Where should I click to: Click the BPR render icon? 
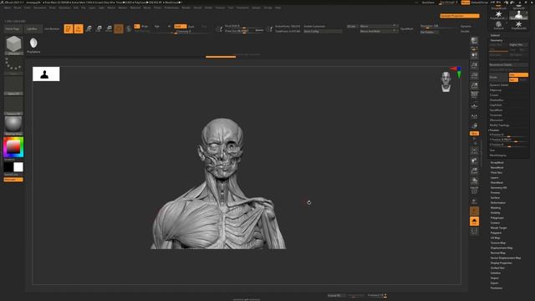coord(474,41)
